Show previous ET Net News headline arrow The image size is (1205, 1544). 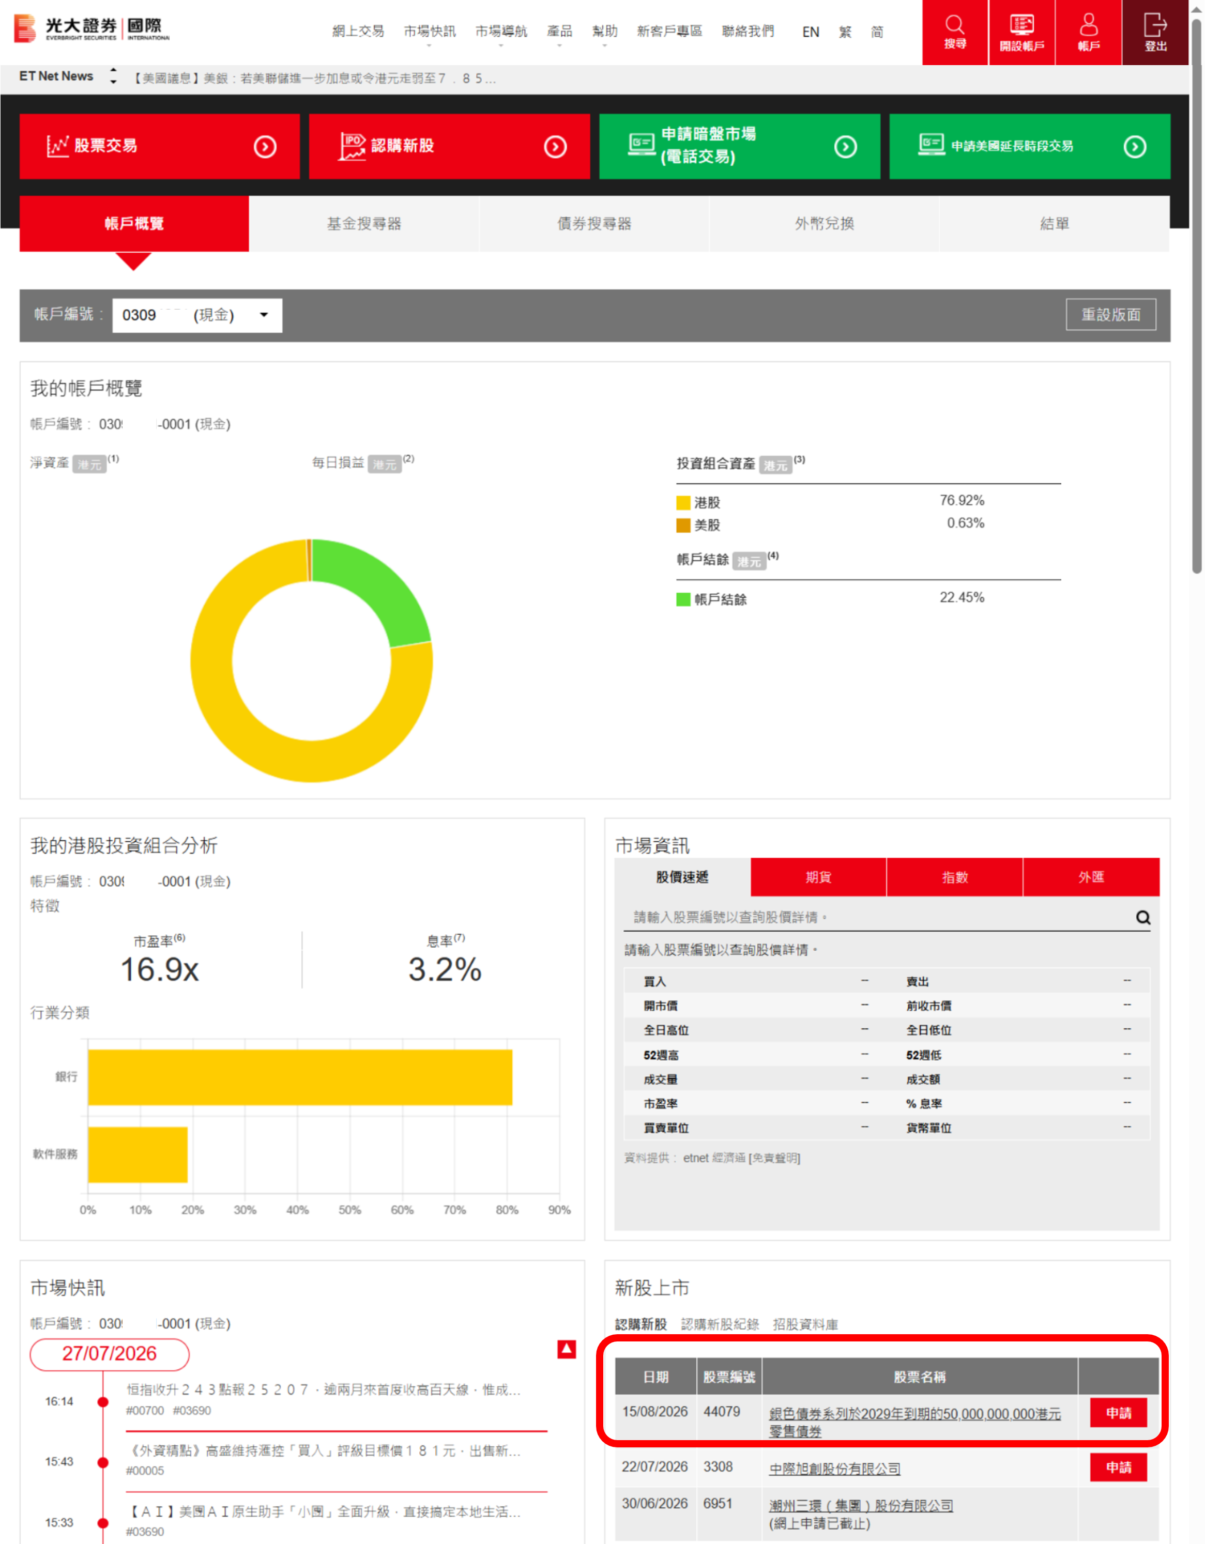(x=113, y=70)
